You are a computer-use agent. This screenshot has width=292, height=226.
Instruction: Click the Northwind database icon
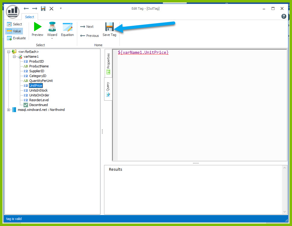[14, 110]
